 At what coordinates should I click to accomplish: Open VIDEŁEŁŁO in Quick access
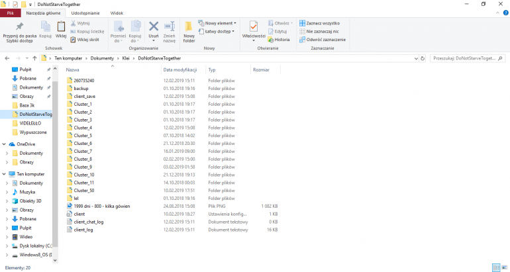coord(30,123)
